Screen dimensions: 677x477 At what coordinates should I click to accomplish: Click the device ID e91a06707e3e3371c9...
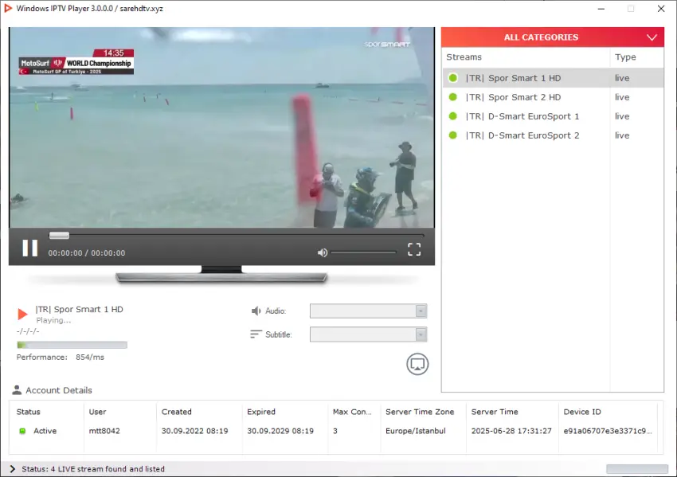pos(608,431)
